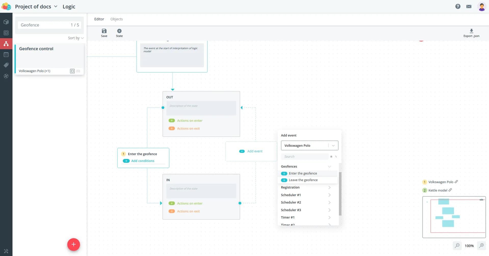Click the Save icon in the toolbar
The image size is (489, 256).
click(104, 31)
